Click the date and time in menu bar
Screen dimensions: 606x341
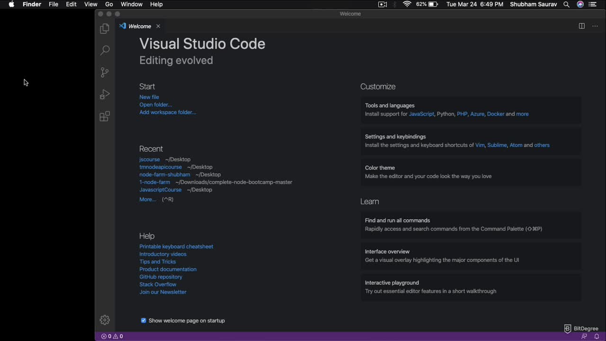[475, 4]
